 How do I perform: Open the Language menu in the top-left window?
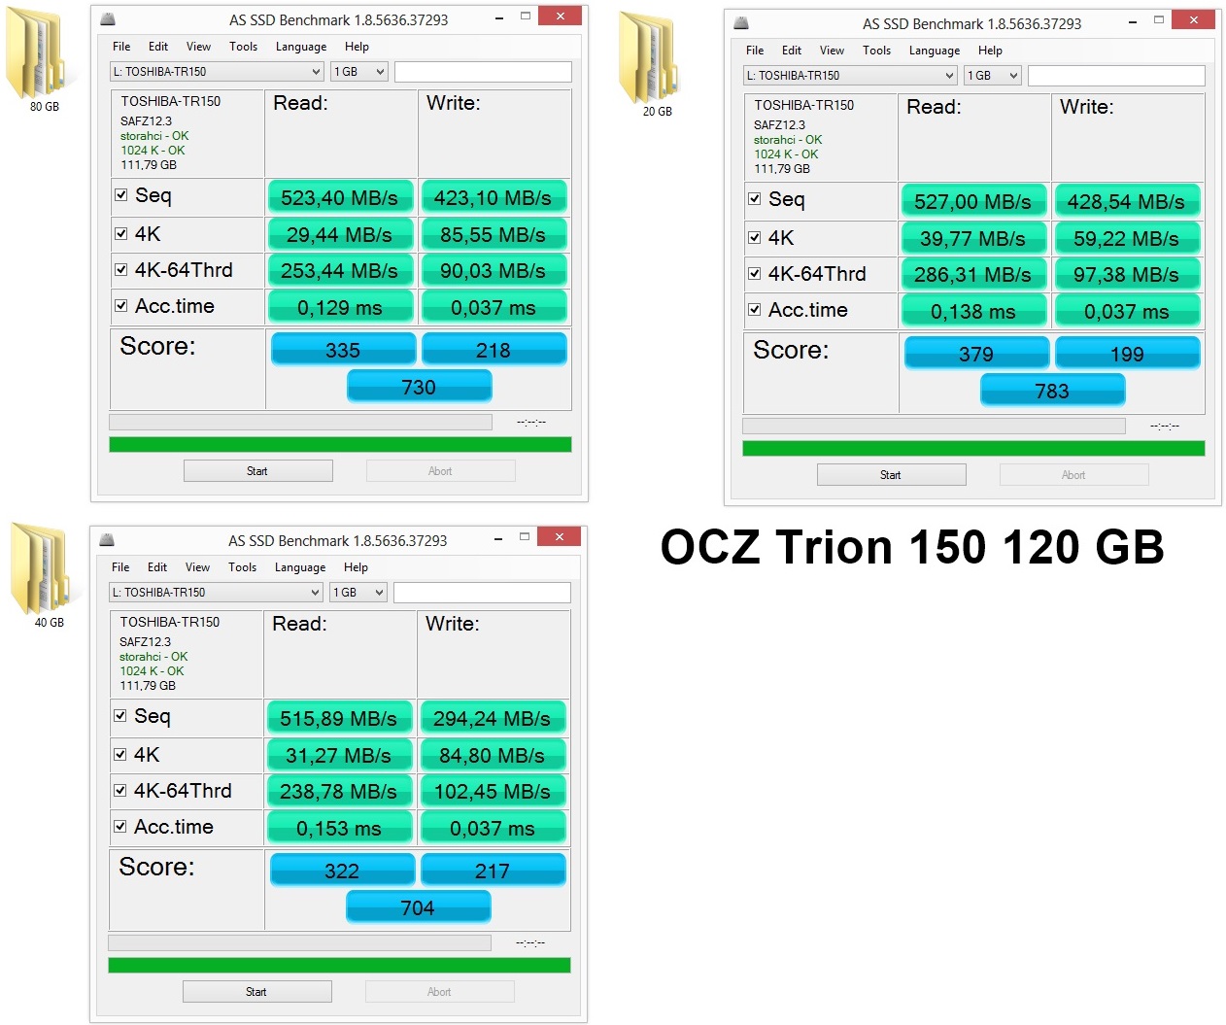301,46
